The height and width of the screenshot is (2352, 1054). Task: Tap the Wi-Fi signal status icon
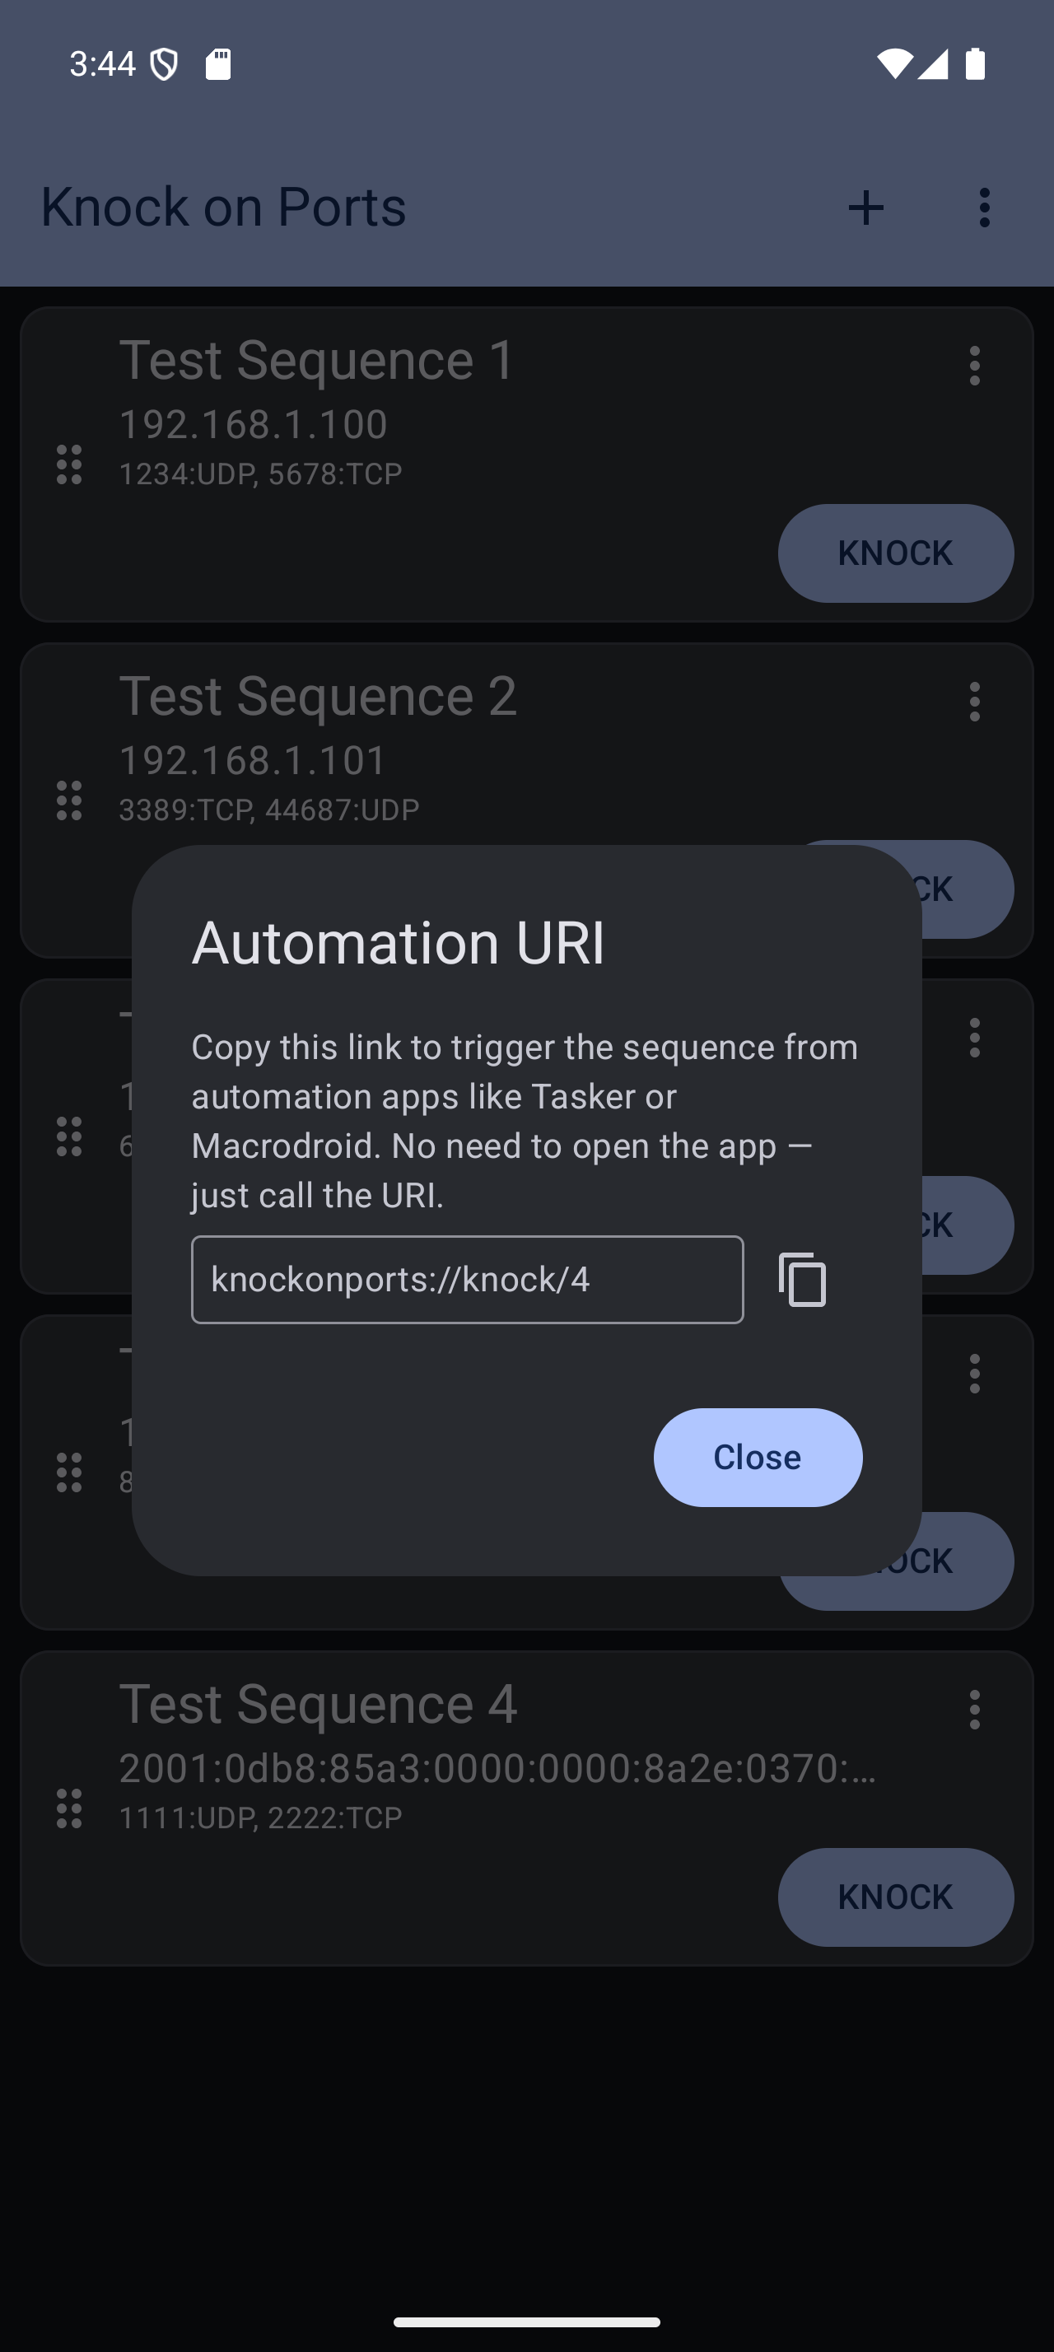(x=893, y=64)
